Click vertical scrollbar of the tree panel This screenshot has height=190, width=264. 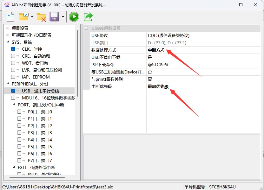pos(77,64)
